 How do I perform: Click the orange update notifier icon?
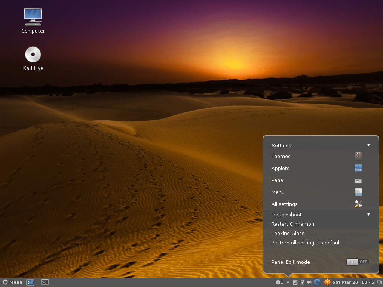[327, 282]
